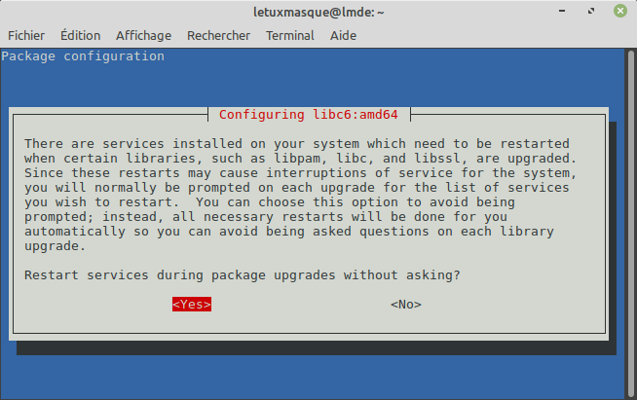Click the 'Package configuration' header text
Screen dimensions: 637x400
tap(83, 56)
